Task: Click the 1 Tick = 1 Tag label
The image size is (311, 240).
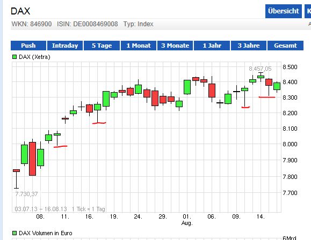Action: (x=89, y=209)
